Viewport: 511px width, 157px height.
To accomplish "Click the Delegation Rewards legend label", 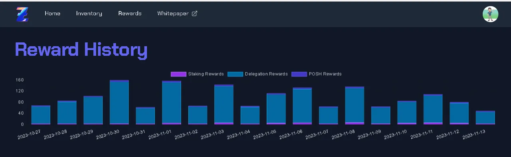I will click(266, 74).
